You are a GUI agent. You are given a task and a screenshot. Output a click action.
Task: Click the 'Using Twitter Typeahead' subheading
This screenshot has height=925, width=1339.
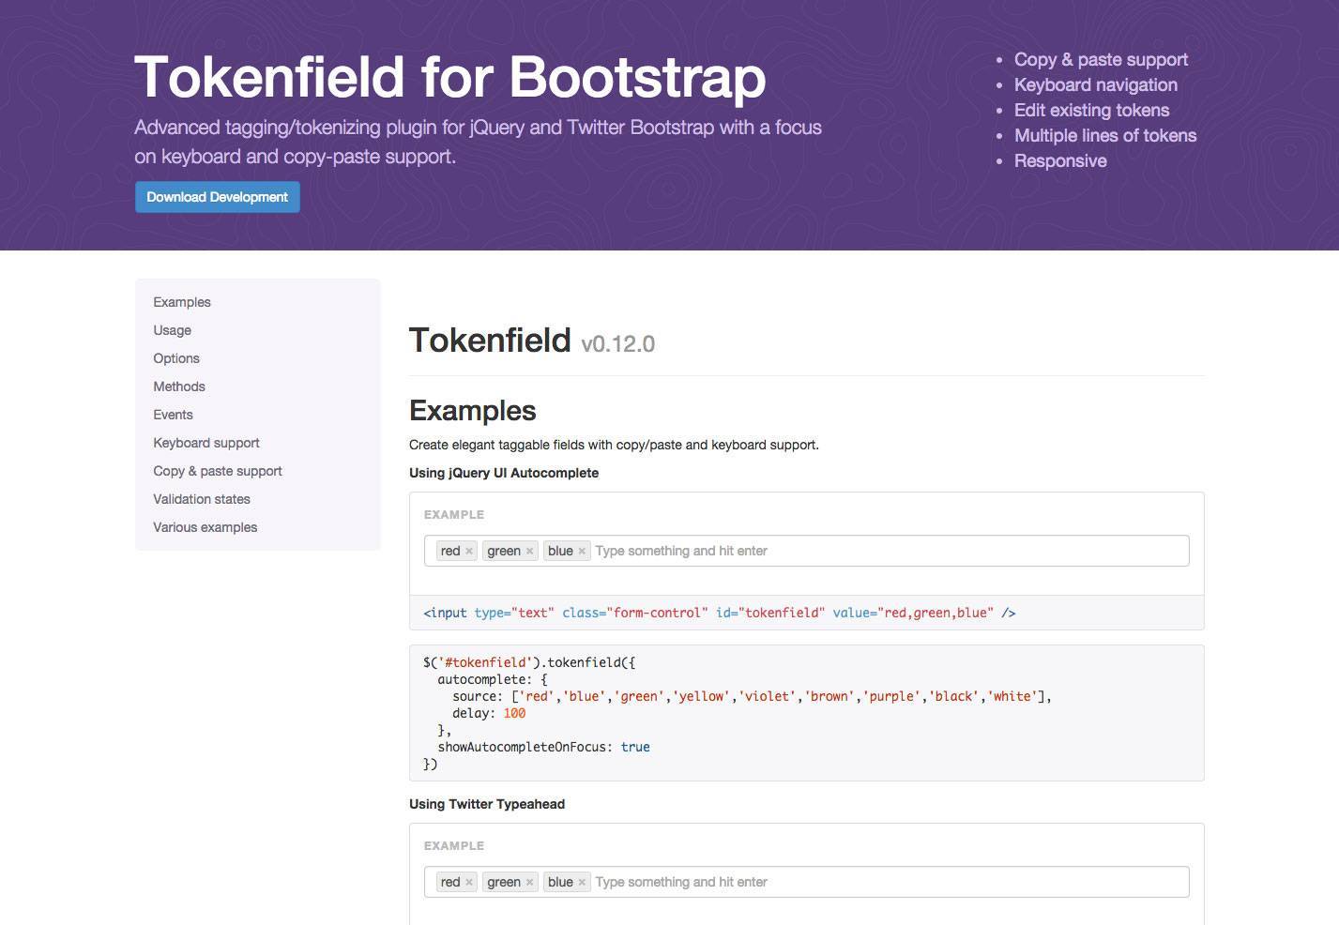coord(487,804)
